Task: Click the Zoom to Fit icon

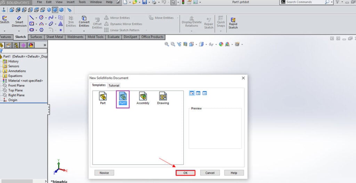Action: point(167,44)
